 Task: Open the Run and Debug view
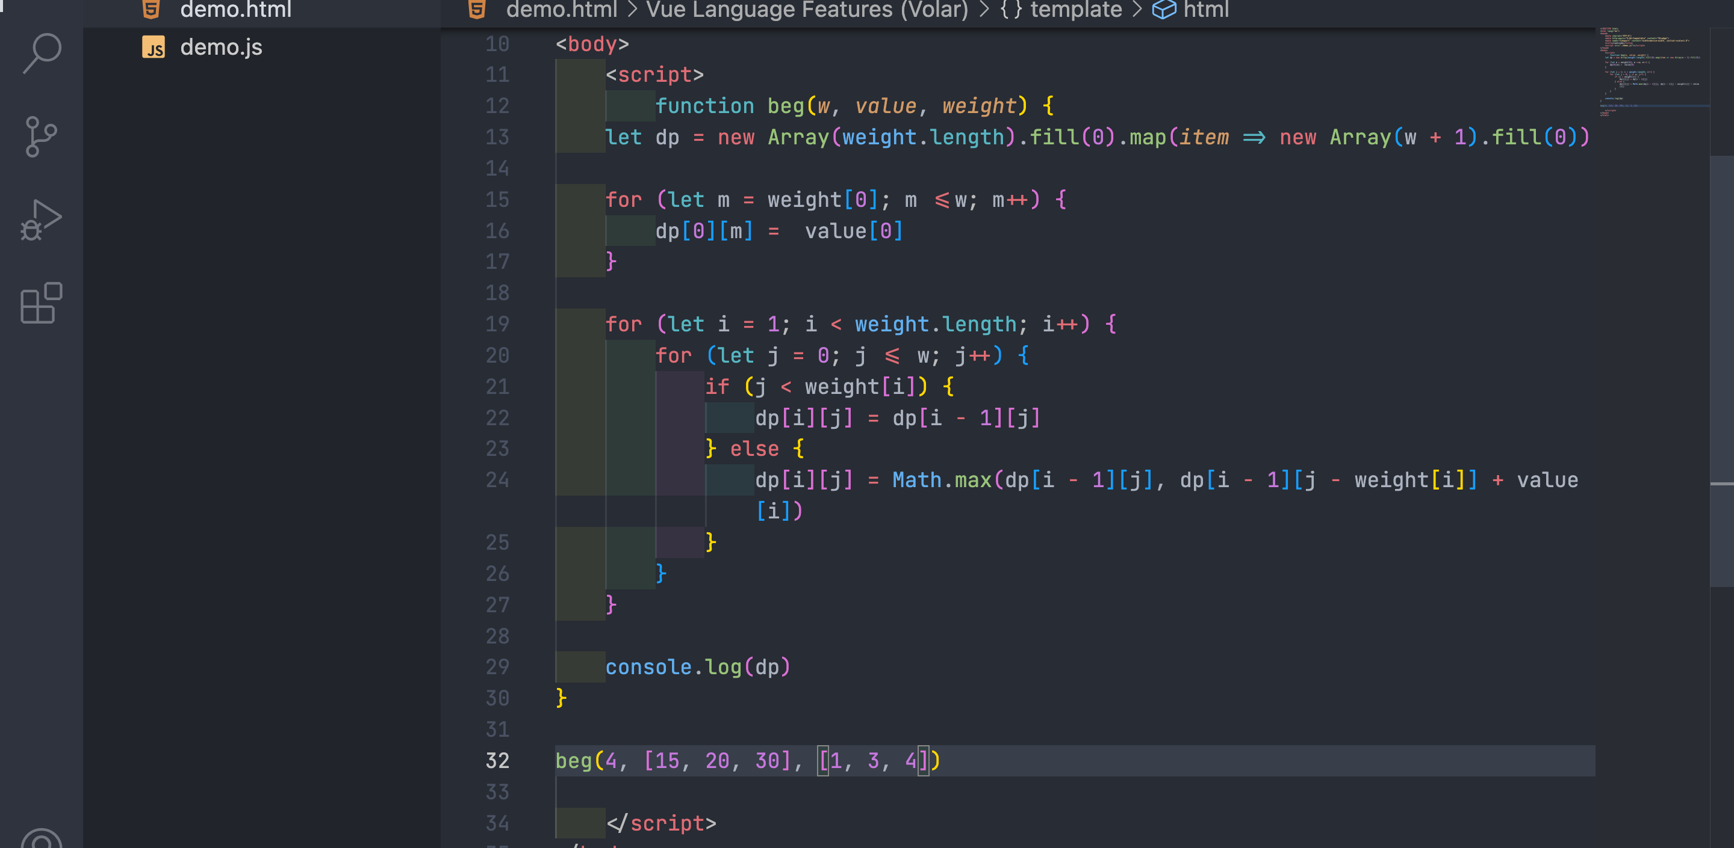coord(42,220)
